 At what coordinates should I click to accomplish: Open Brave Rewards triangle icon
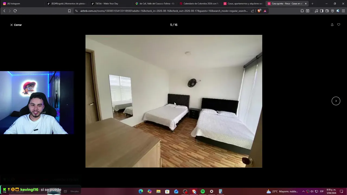click(x=265, y=11)
